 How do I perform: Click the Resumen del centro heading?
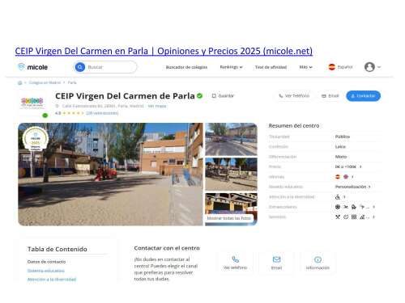(x=294, y=126)
